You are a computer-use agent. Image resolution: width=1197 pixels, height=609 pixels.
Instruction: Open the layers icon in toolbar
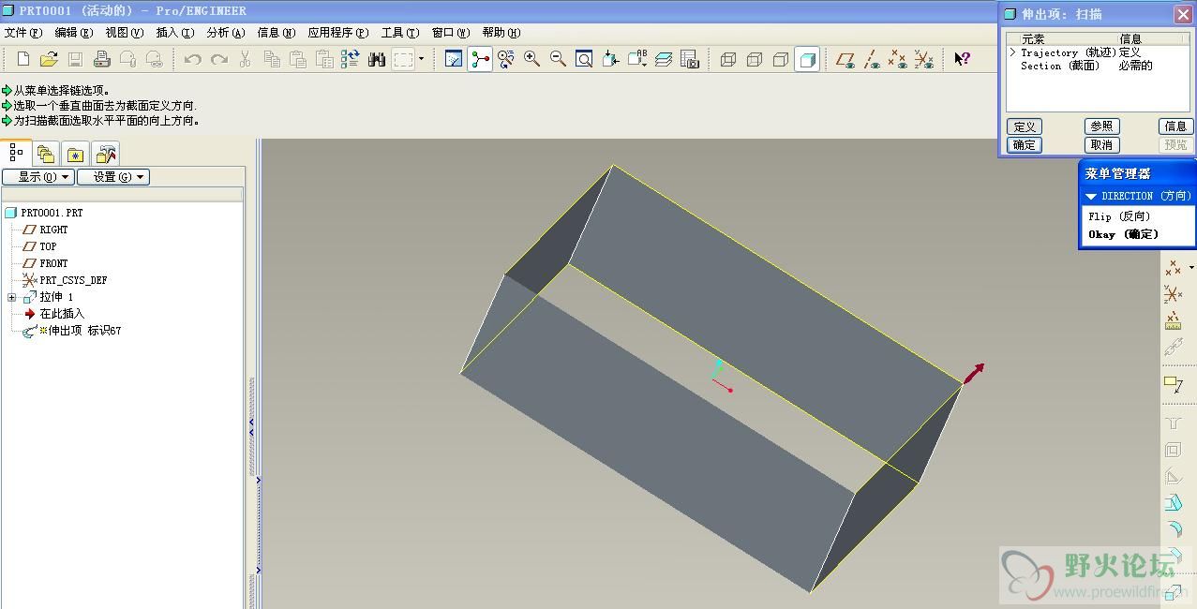[x=664, y=59]
